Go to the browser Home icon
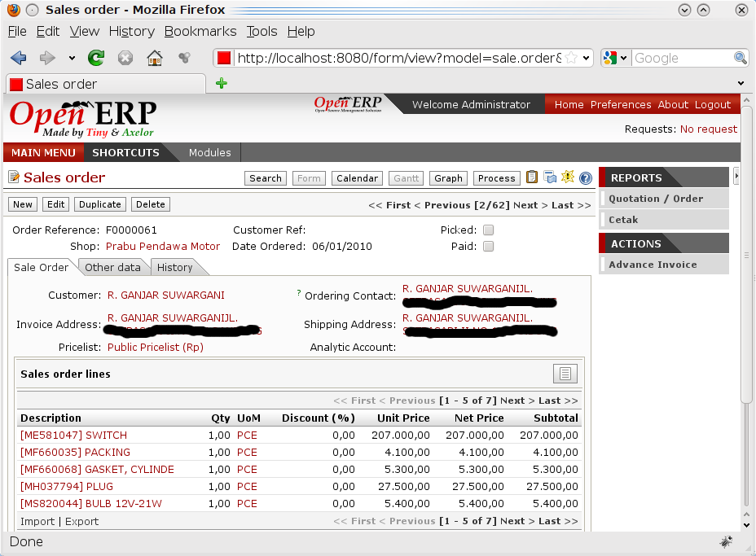756x556 pixels. click(154, 59)
